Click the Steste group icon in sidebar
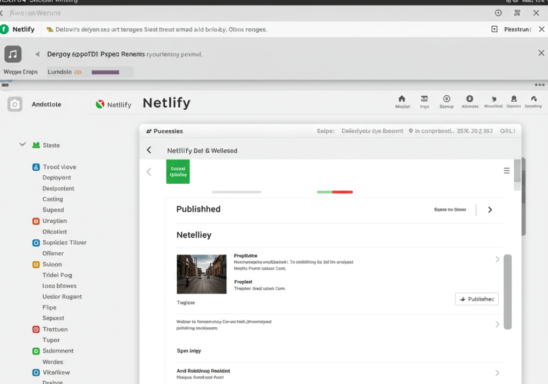 point(36,145)
